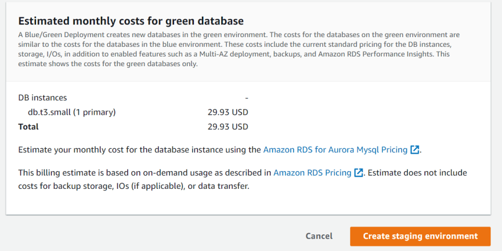Click the 29.93 USD cost beside db.t3.small
The width and height of the screenshot is (502, 251).
click(228, 112)
